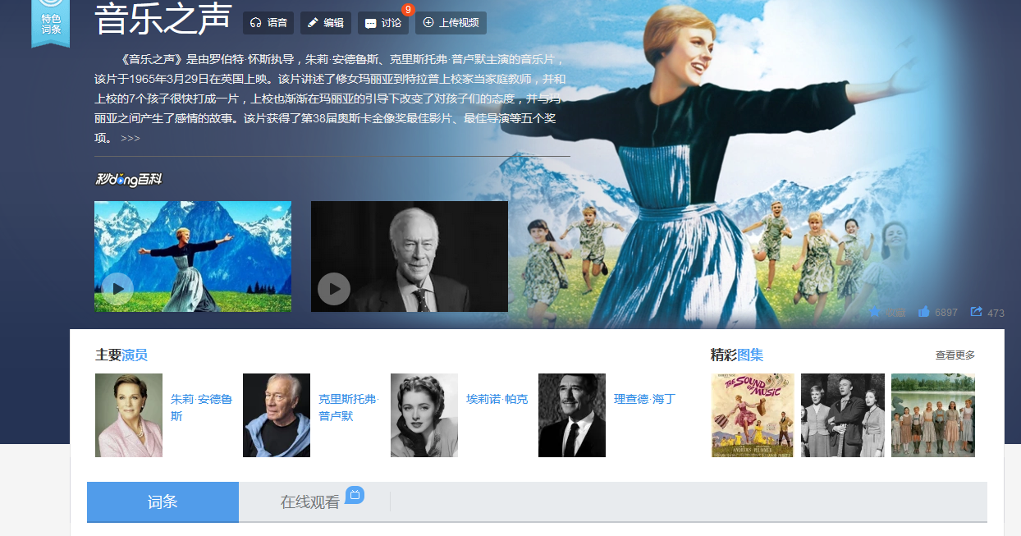Screen dimensions: 1021x536
Task: Click Richard Haydn portrait photo
Action: pos(572,415)
